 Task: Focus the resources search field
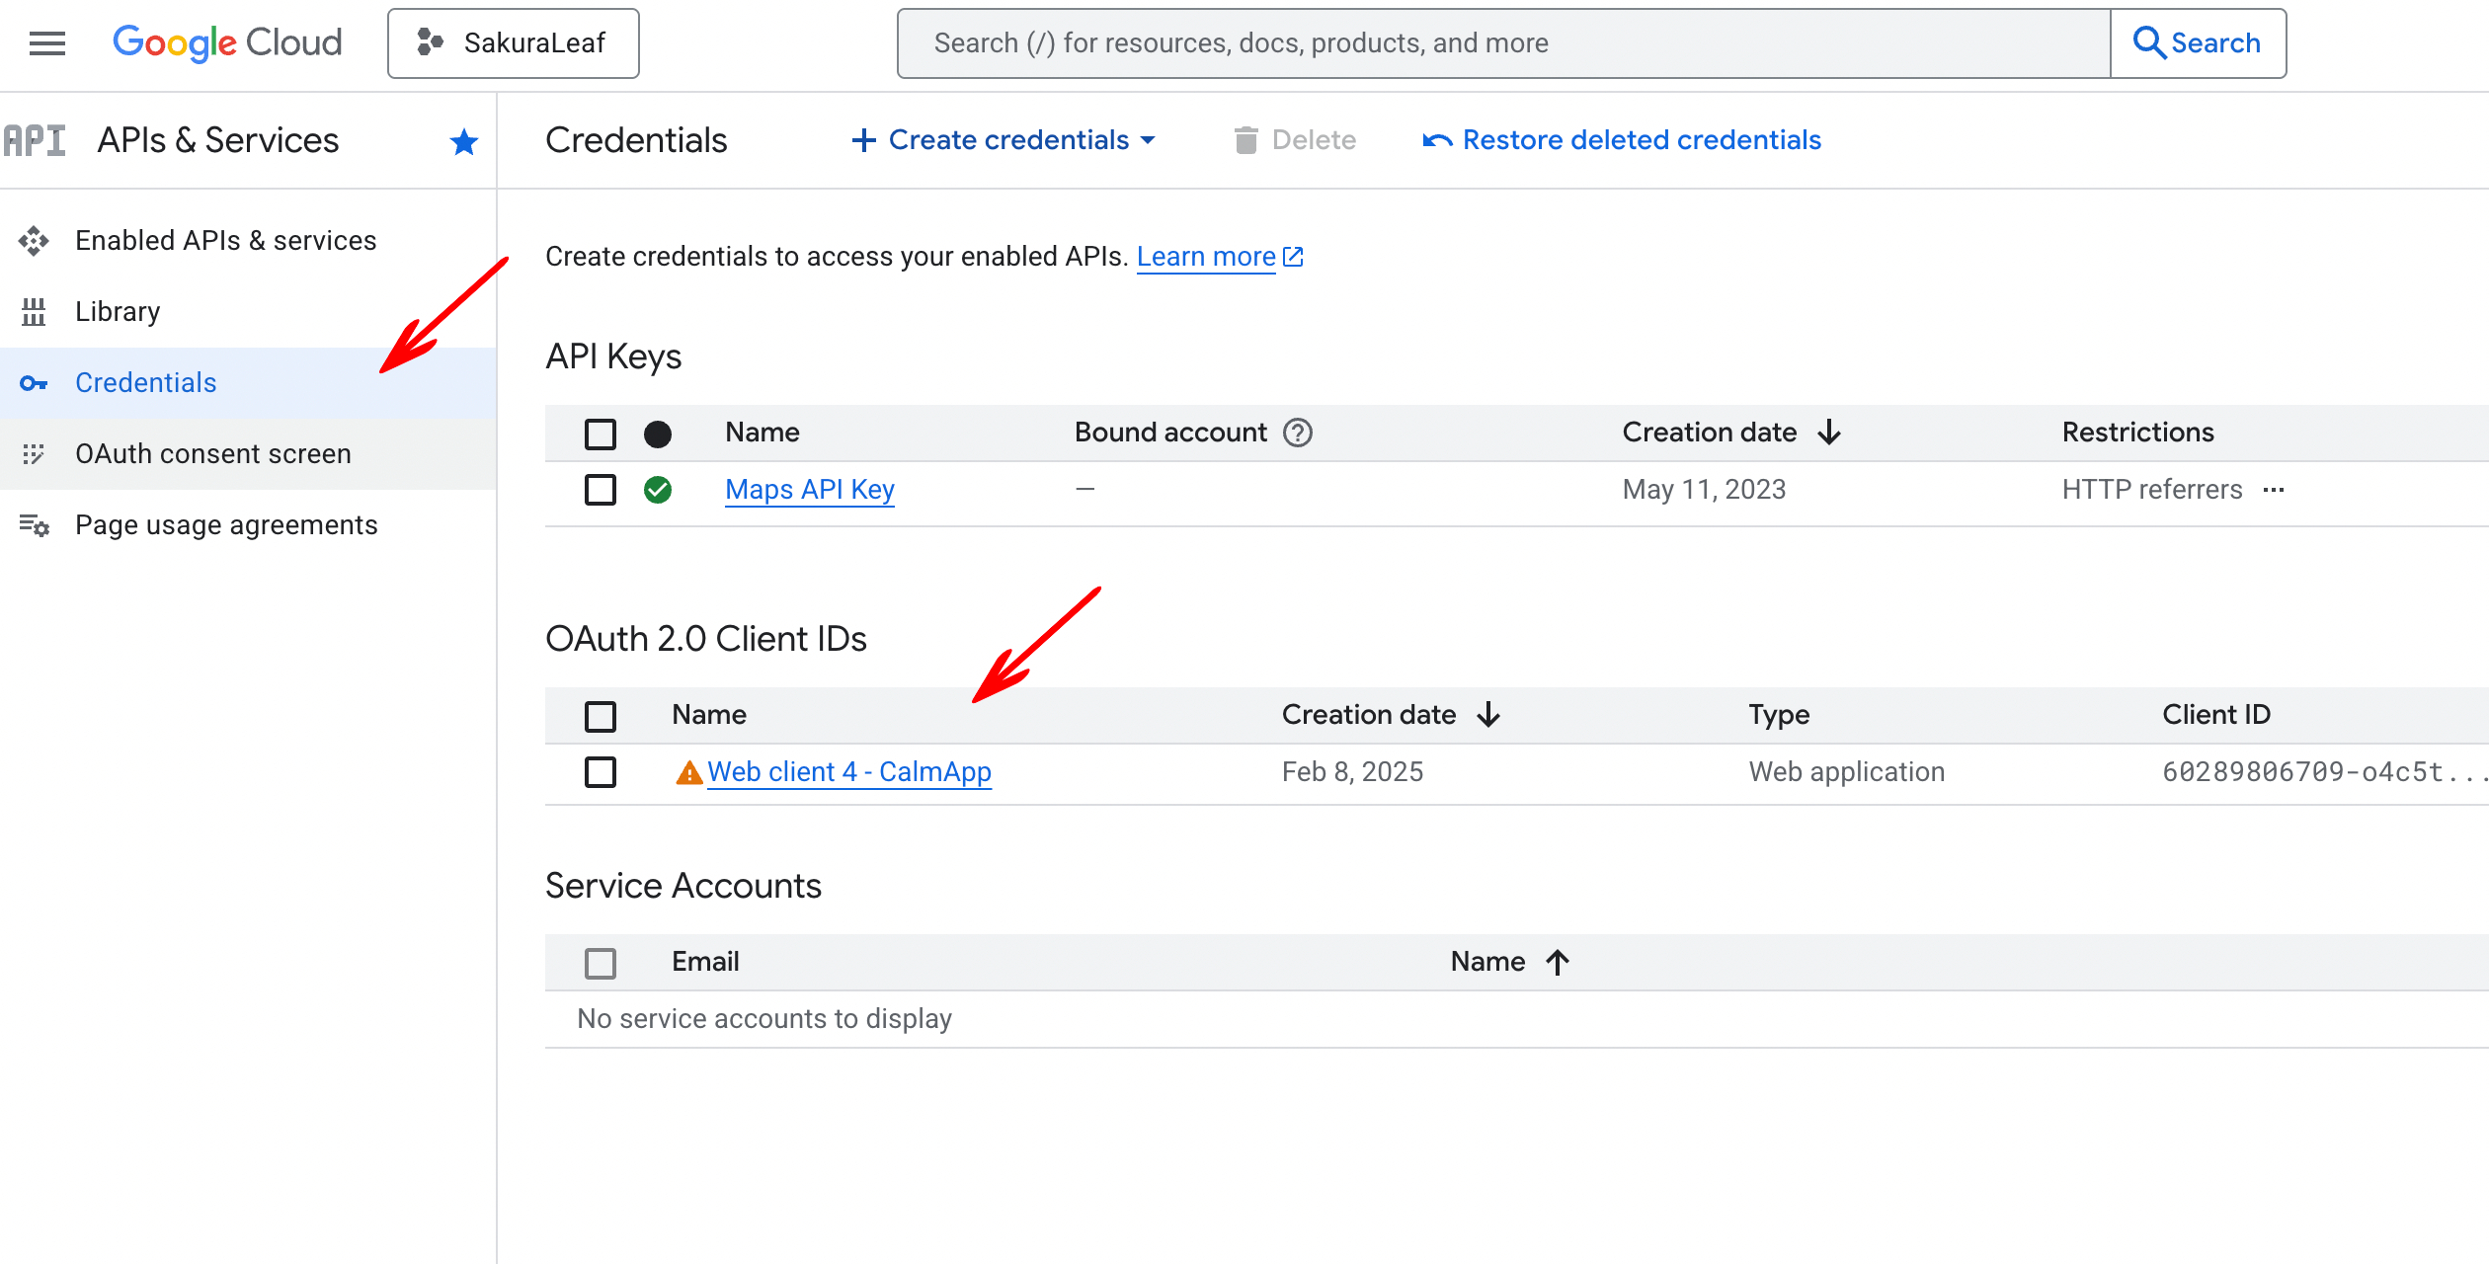click(1503, 43)
